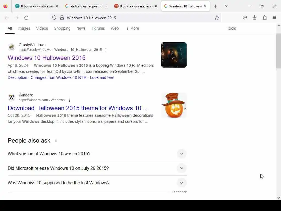Click winaero.com URL breadcrumb text
Viewport: 281px width, 211px height.
(x=42, y=100)
